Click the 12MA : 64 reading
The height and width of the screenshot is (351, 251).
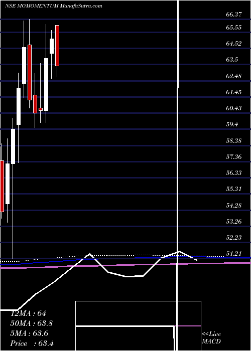29,313
